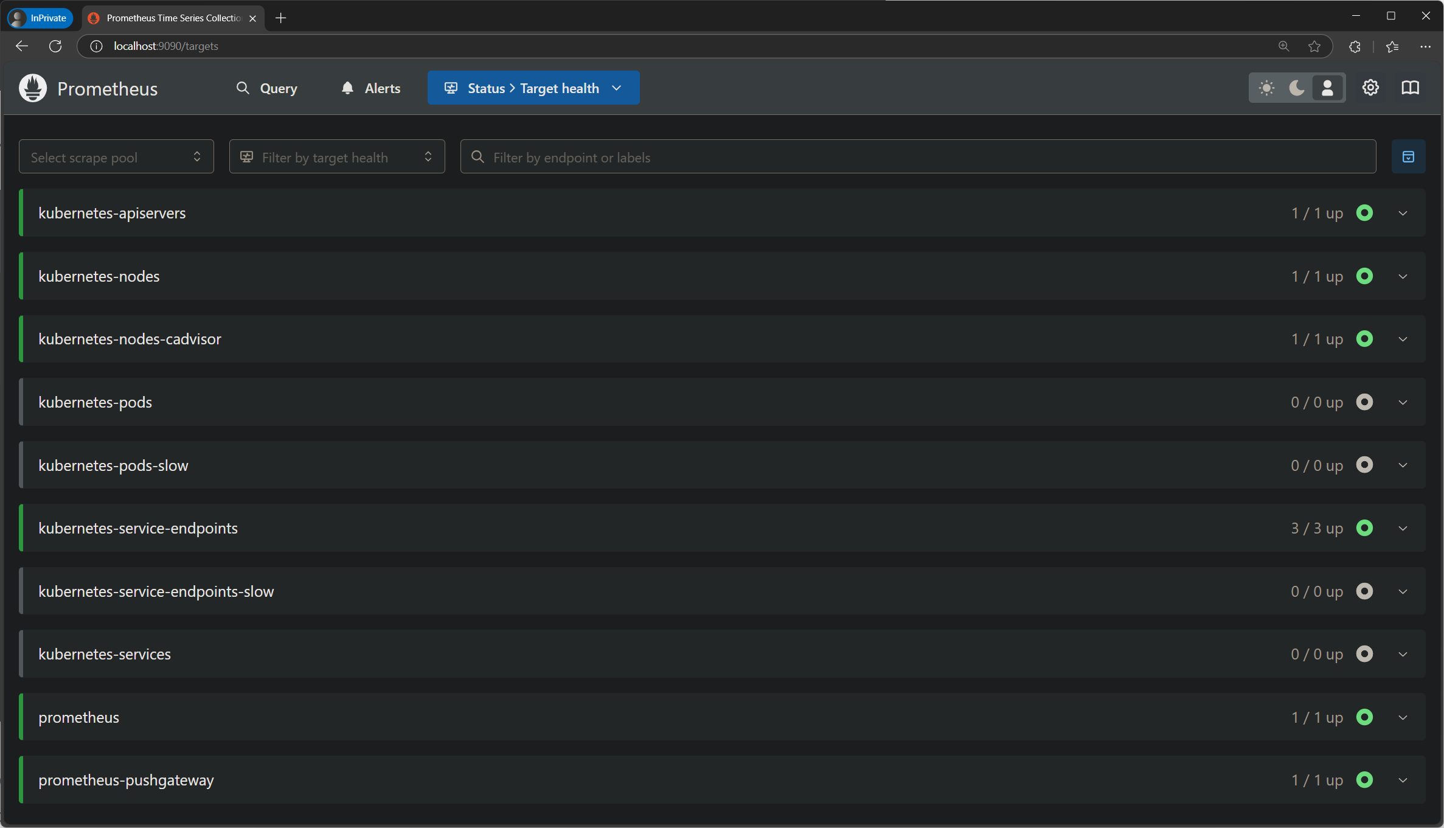
Task: Click green health ring for prometheus
Action: pyautogui.click(x=1365, y=717)
